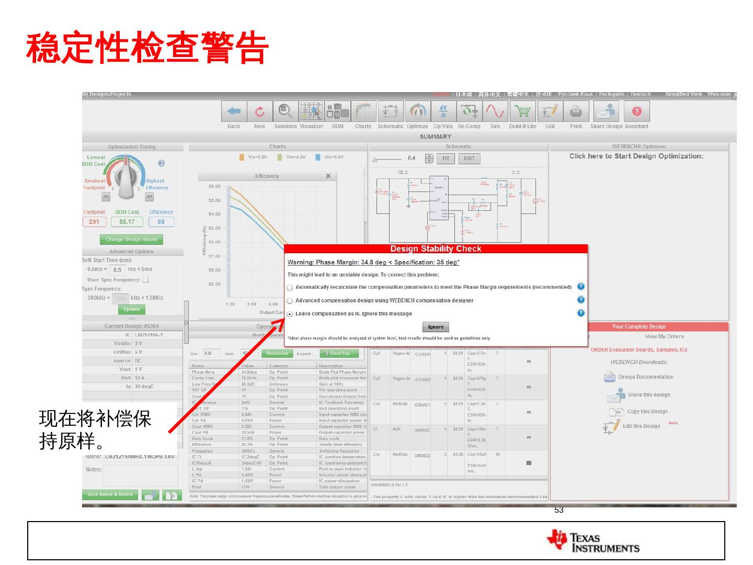Click the Sync Frequency kHz input field
Screen dimensions: 753x565
click(120, 299)
